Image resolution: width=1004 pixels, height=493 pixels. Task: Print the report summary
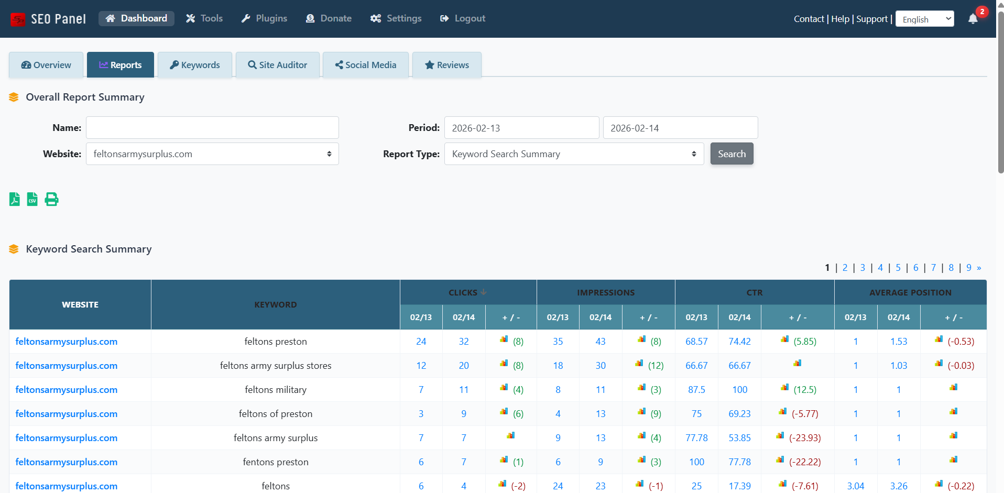(x=51, y=199)
